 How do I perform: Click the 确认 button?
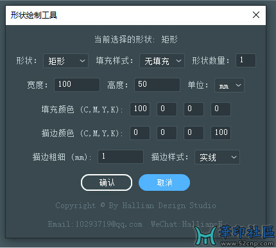[107, 182]
